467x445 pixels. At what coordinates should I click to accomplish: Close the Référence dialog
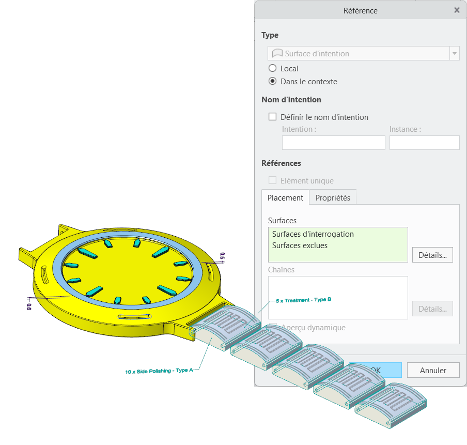457,10
